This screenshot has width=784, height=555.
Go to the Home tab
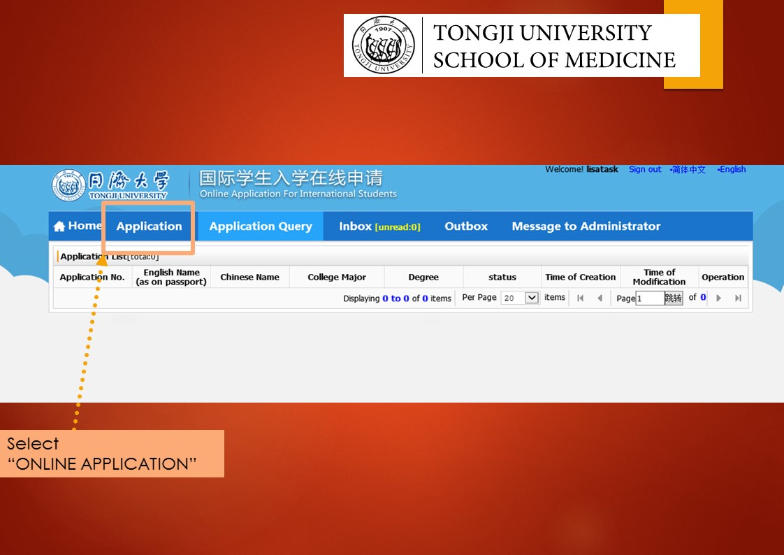[78, 226]
